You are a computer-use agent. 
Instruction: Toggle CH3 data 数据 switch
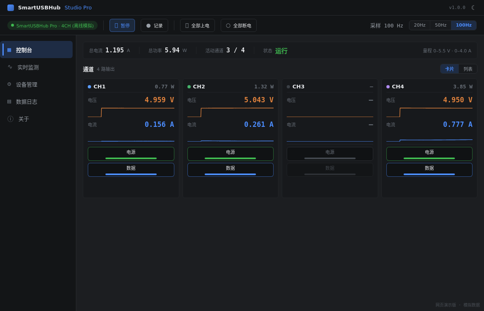point(330,170)
